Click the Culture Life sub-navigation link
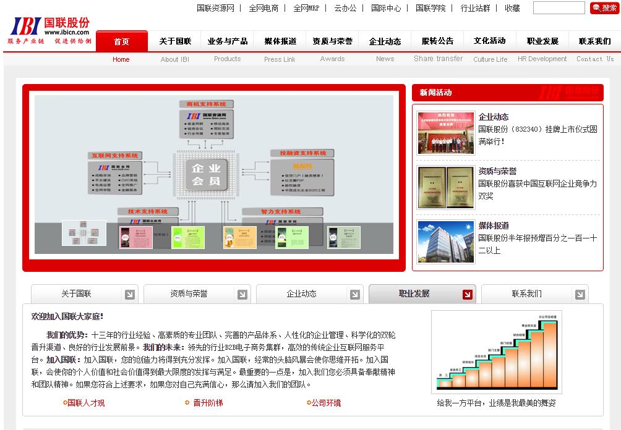 (x=490, y=59)
